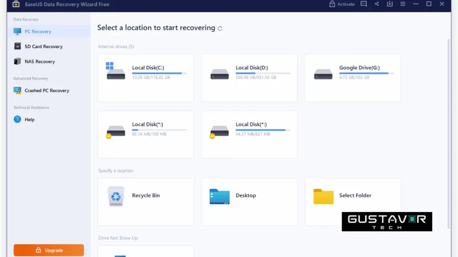Click the Specify a location heading
This screenshot has width=458, height=257.
point(116,171)
